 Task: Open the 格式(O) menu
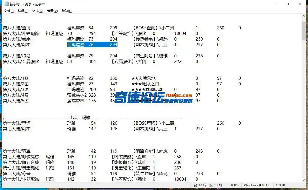click(37, 11)
